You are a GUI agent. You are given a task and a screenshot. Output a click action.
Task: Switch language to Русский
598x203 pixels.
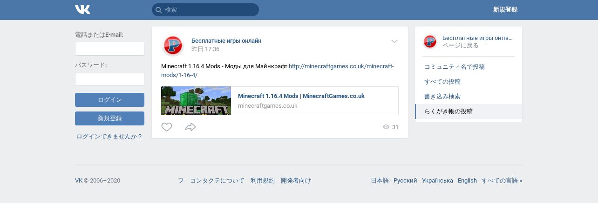[x=405, y=181]
